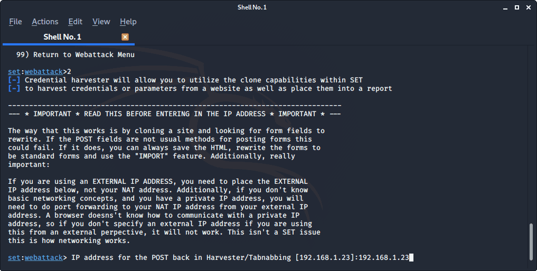Click the window title 'Shell No.1' in title bar

252,7
